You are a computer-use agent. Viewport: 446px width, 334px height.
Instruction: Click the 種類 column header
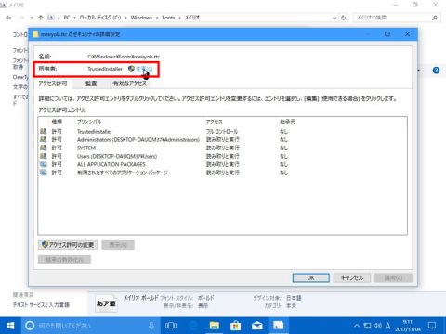tap(57, 122)
